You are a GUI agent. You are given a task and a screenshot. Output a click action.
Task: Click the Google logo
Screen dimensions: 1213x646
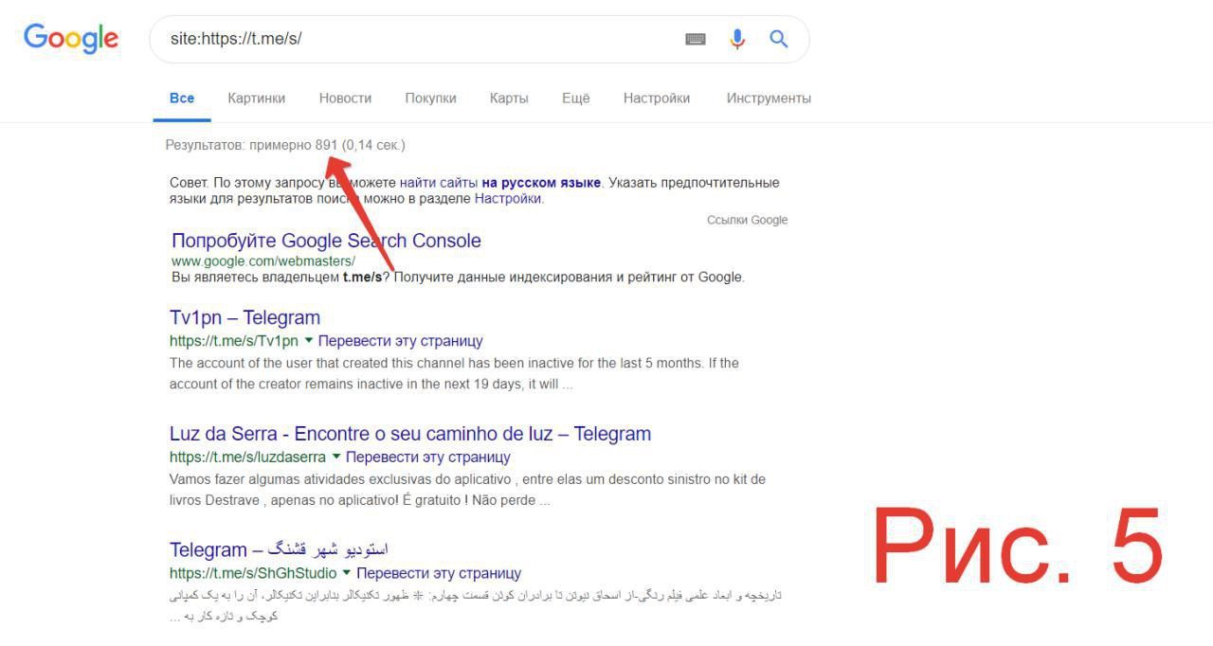[x=71, y=39]
